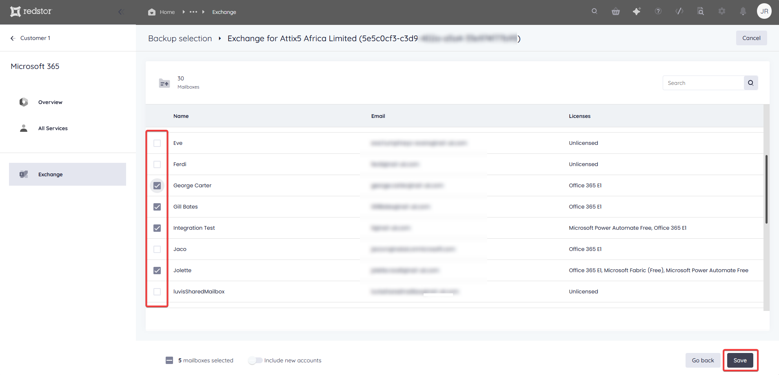Image resolution: width=779 pixels, height=375 pixels.
Task: Click the name George Carter
Action: pos(192,186)
